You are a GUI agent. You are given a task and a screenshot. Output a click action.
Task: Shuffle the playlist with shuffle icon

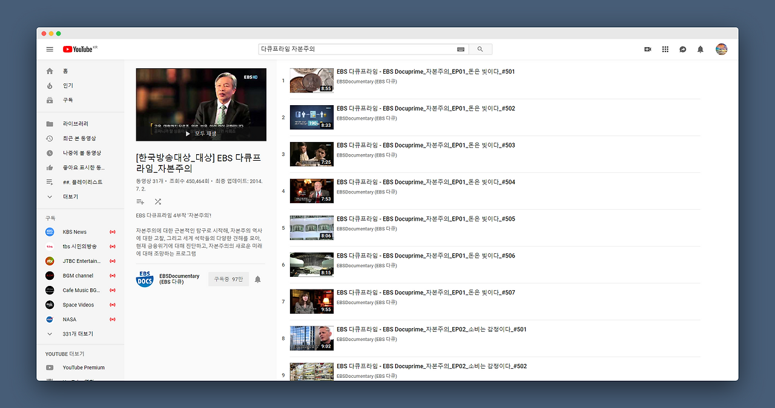pyautogui.click(x=158, y=201)
